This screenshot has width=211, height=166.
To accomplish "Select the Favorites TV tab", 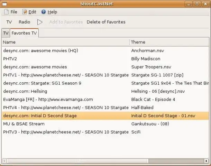I will point(24,33).
